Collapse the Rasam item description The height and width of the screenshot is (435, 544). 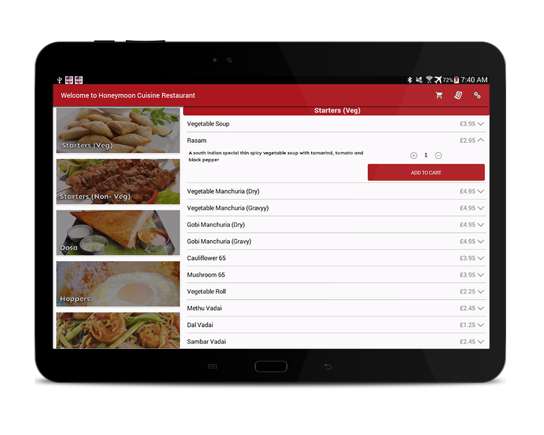tap(481, 140)
